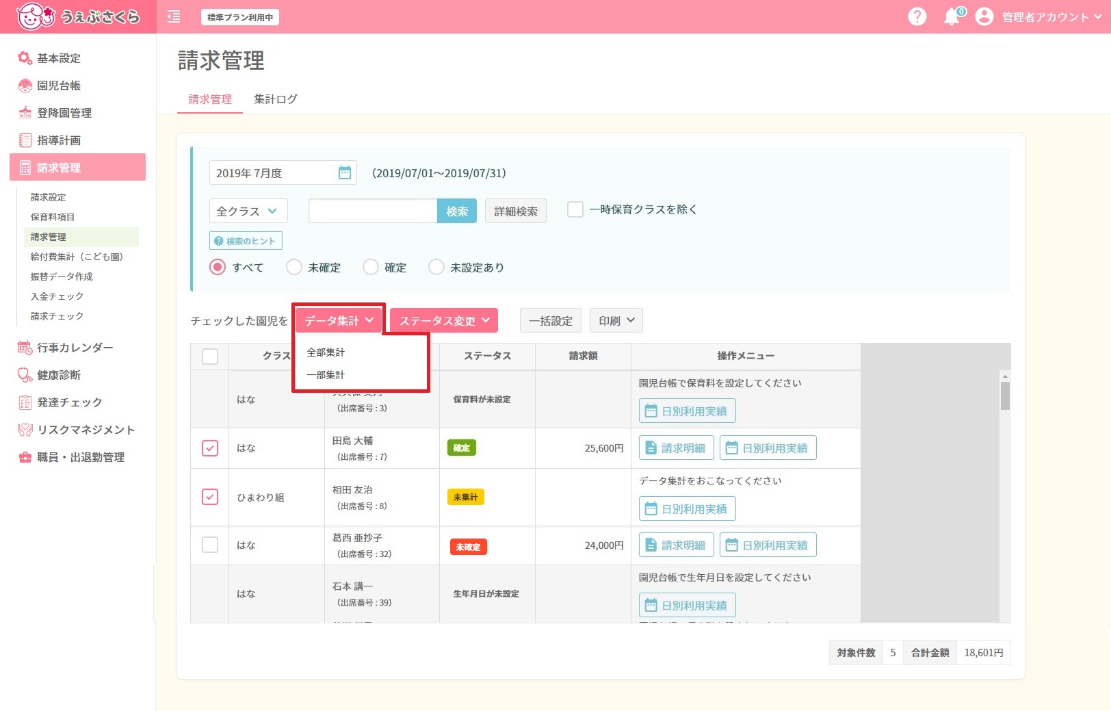Toggle the select-all header checkbox

(x=210, y=357)
